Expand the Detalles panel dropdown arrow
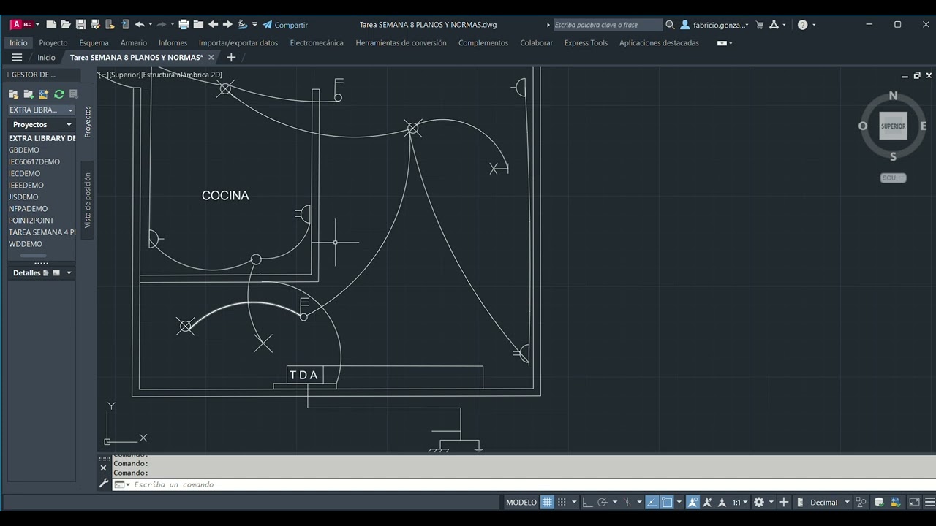Viewport: 936px width, 526px height. [69, 273]
